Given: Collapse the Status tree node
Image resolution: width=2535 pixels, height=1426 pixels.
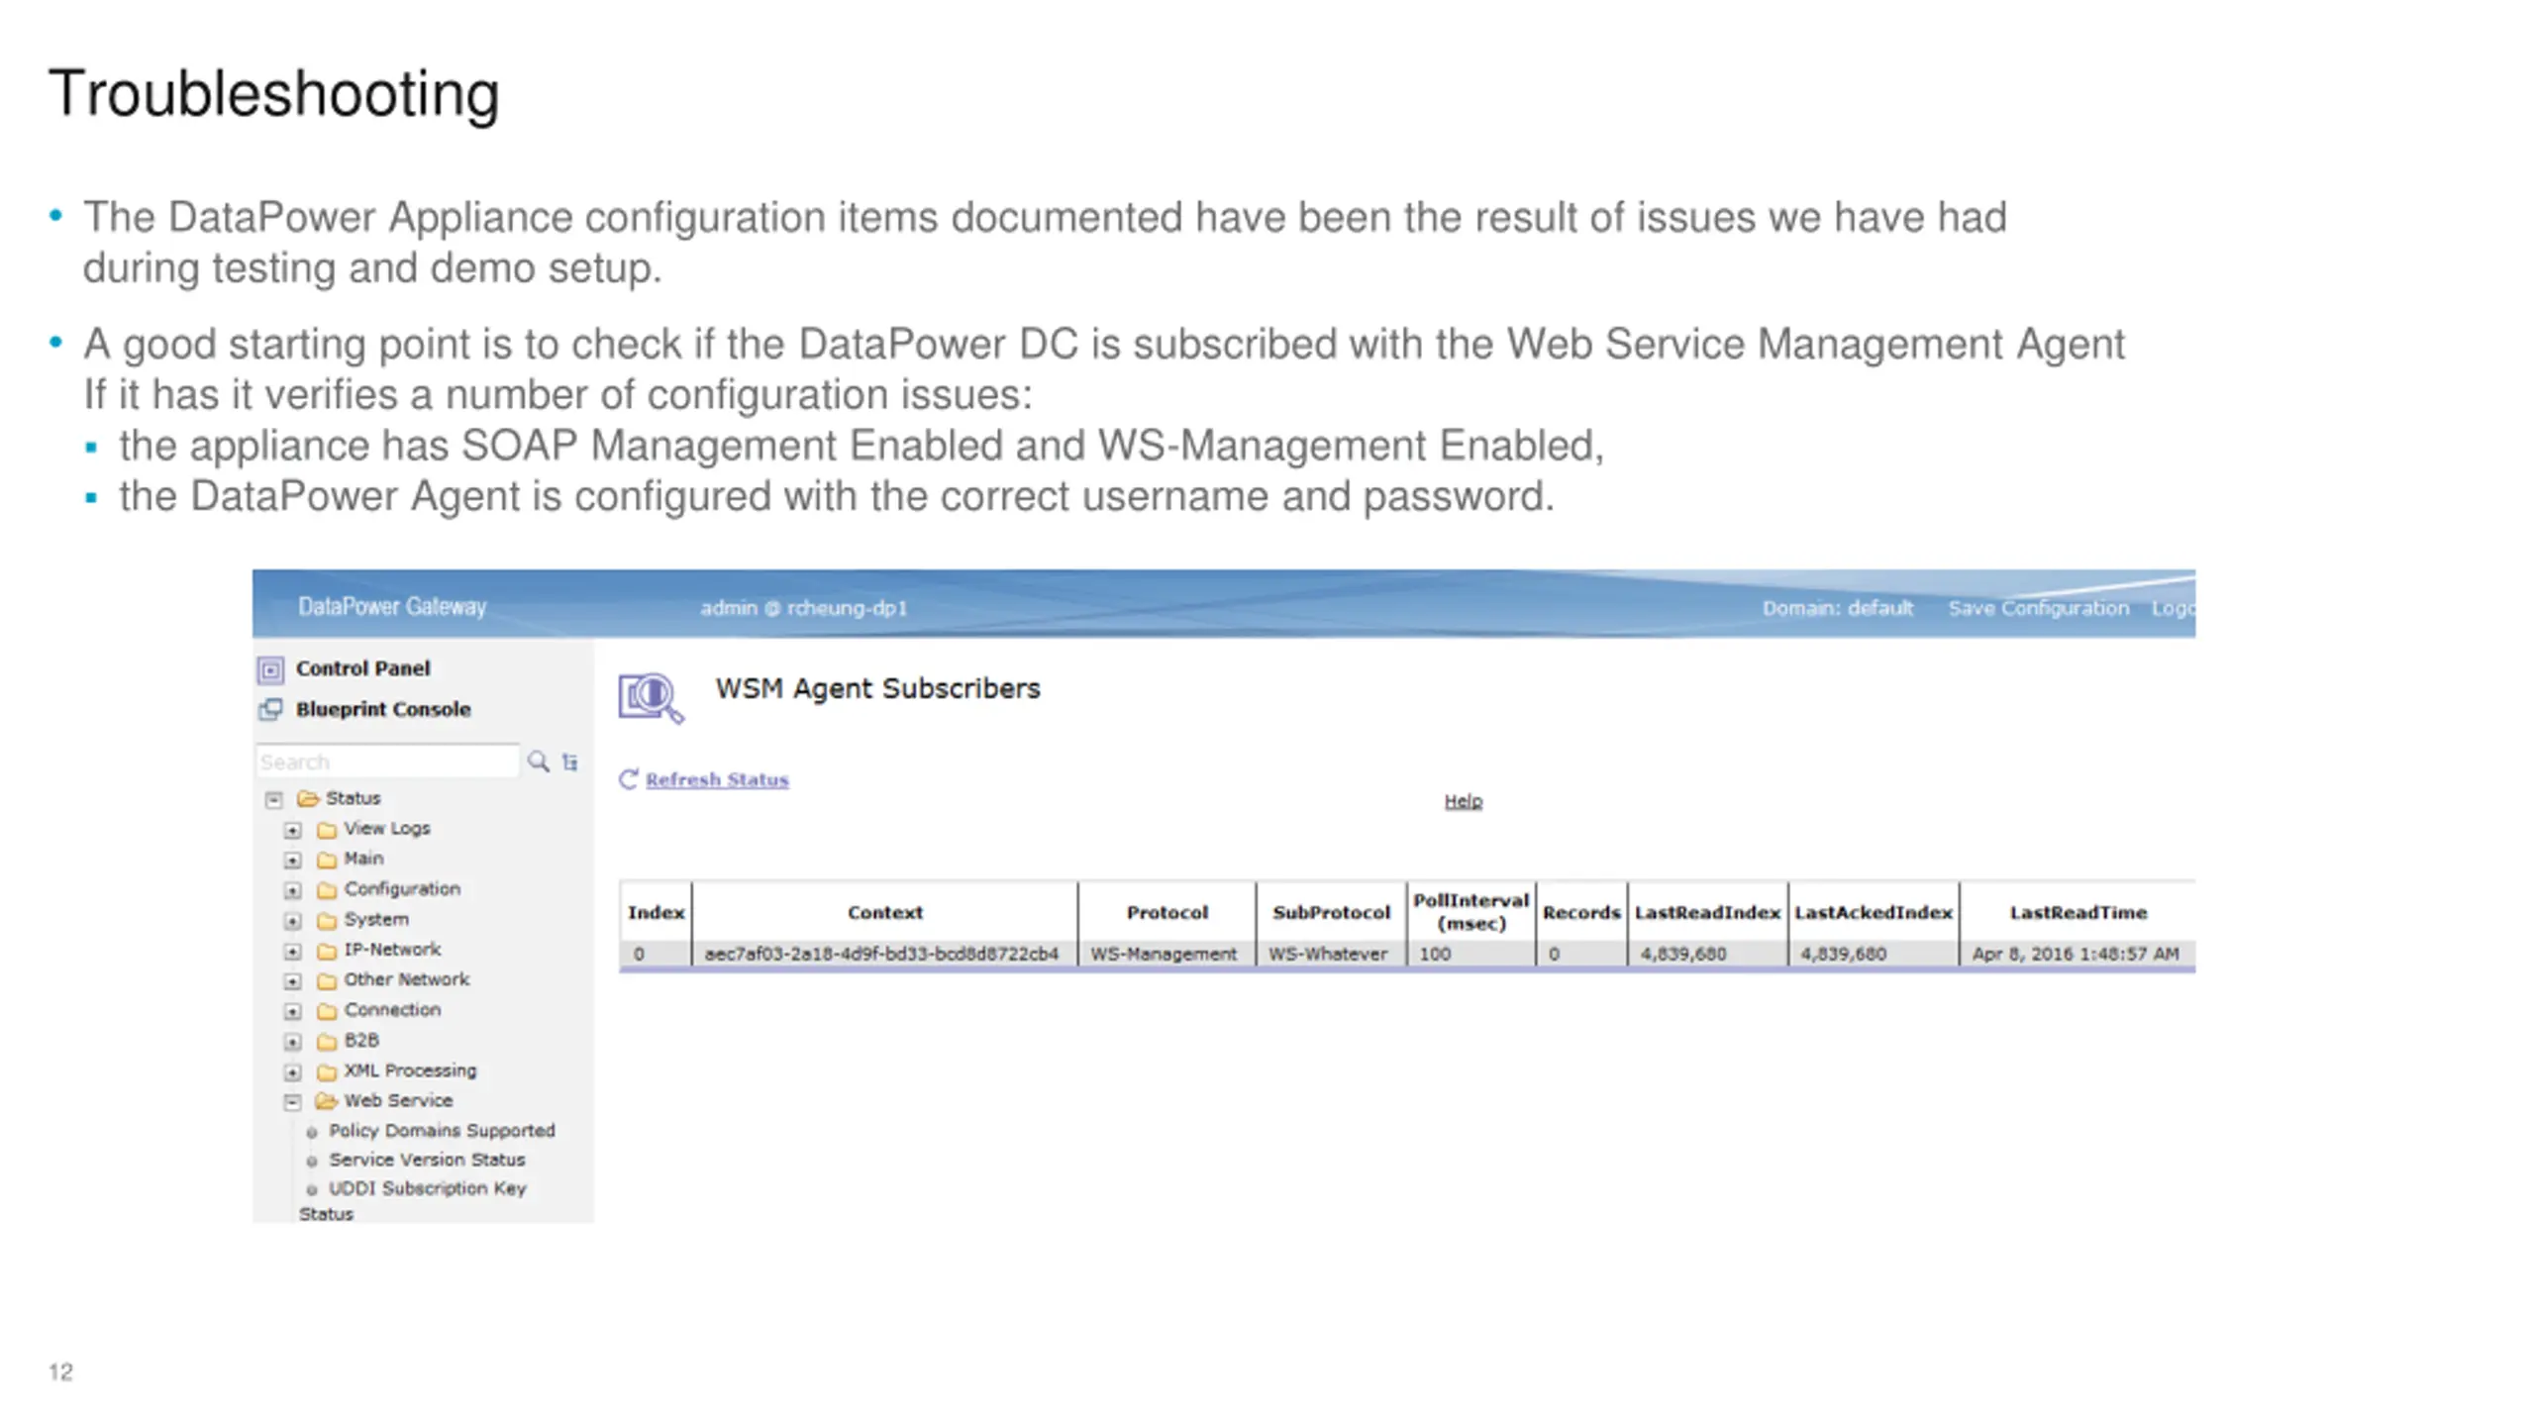Looking at the screenshot, I should [x=274, y=799].
